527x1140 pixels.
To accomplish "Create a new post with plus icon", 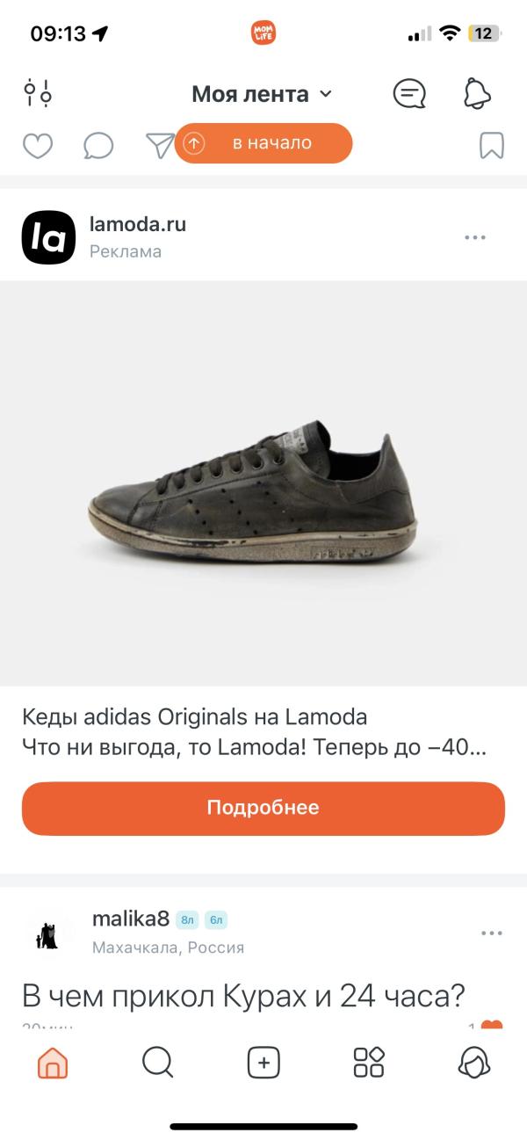I will tap(263, 1063).
